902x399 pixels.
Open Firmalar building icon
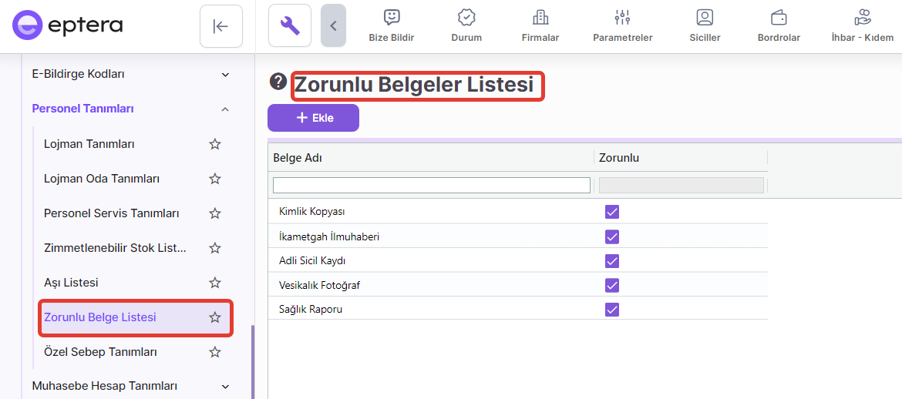click(x=540, y=18)
